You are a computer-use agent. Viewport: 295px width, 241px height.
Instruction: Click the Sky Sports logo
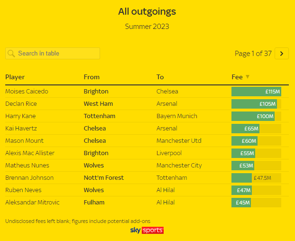pyautogui.click(x=147, y=231)
